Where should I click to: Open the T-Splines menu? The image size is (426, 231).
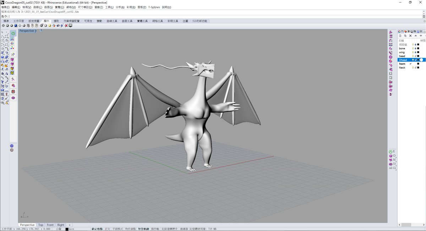click(154, 7)
